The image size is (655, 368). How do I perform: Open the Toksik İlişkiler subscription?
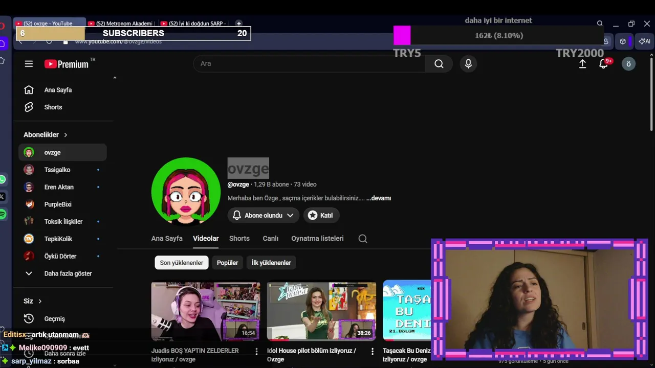pos(62,221)
